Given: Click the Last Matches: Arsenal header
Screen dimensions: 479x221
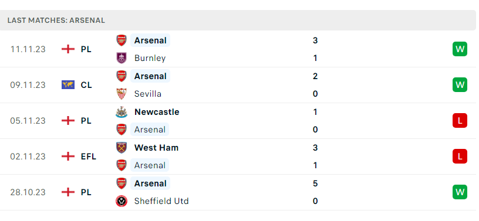Looking at the screenshot, I should coord(56,21).
